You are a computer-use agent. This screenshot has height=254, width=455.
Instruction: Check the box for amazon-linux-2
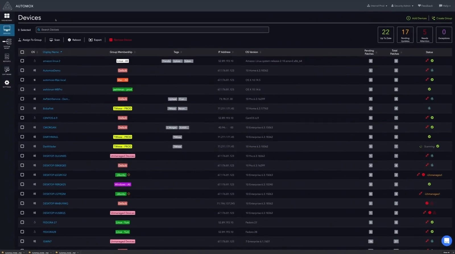point(22,61)
